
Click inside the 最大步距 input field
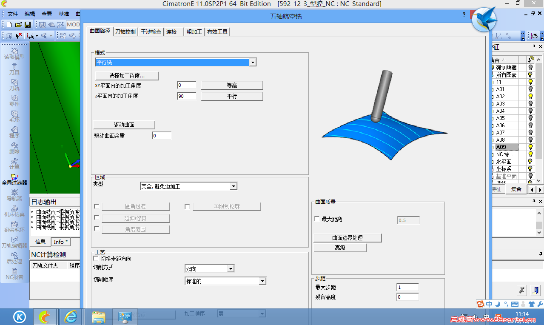[x=407, y=287]
